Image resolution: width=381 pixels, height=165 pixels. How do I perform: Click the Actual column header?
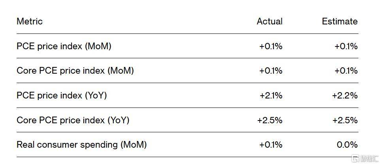click(270, 21)
